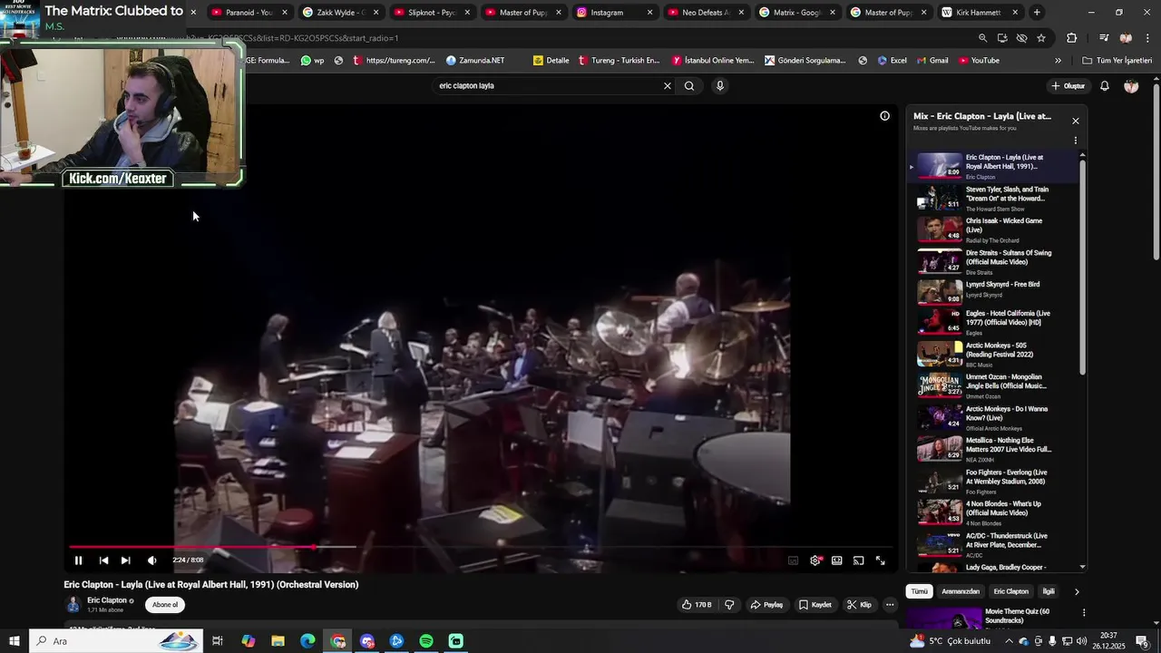The image size is (1161, 653).
Task: Play Chris Isaak - Wicked Game
Action: tap(996, 229)
